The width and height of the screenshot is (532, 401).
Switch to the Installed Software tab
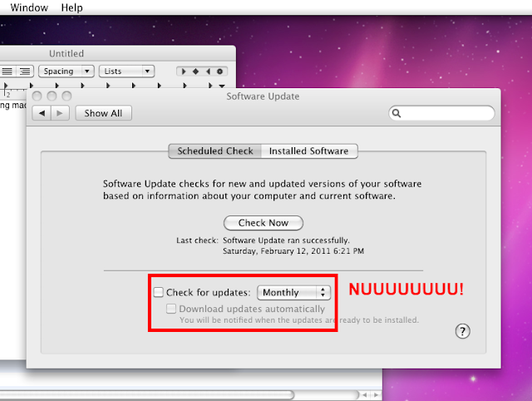(308, 151)
